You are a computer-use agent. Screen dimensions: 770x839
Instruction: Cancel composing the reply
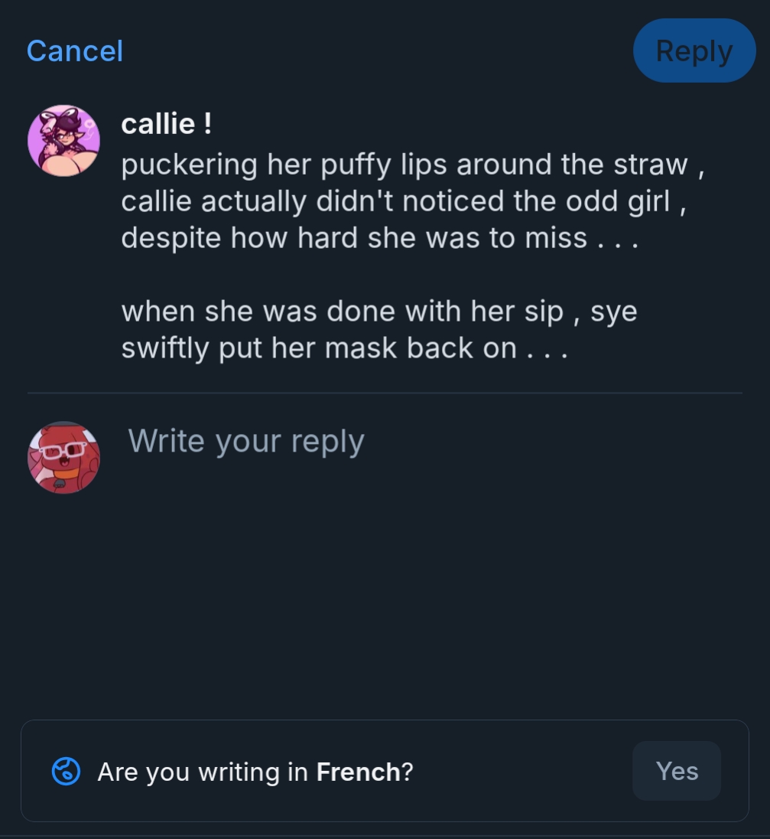(x=74, y=51)
